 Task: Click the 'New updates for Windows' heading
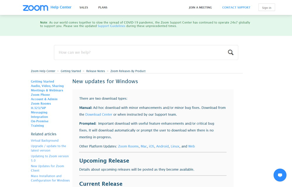tap(105, 81)
